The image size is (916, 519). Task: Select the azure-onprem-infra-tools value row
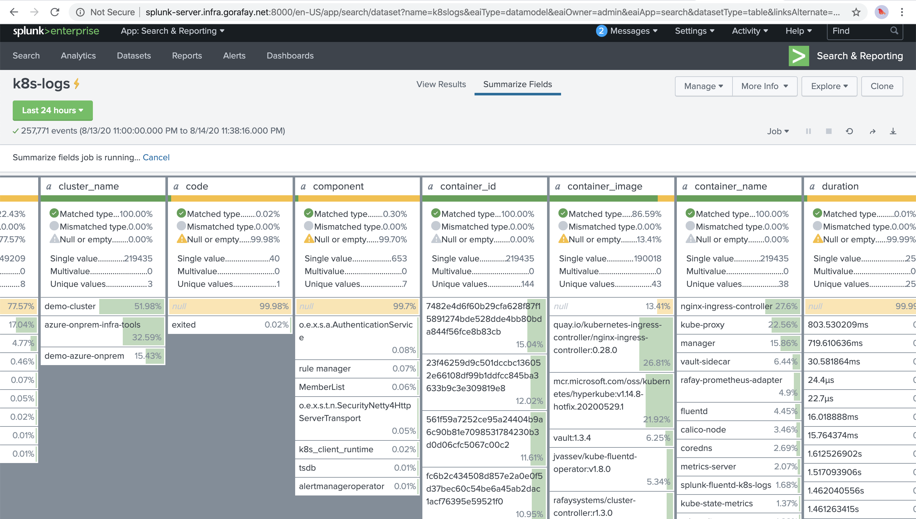[103, 331]
